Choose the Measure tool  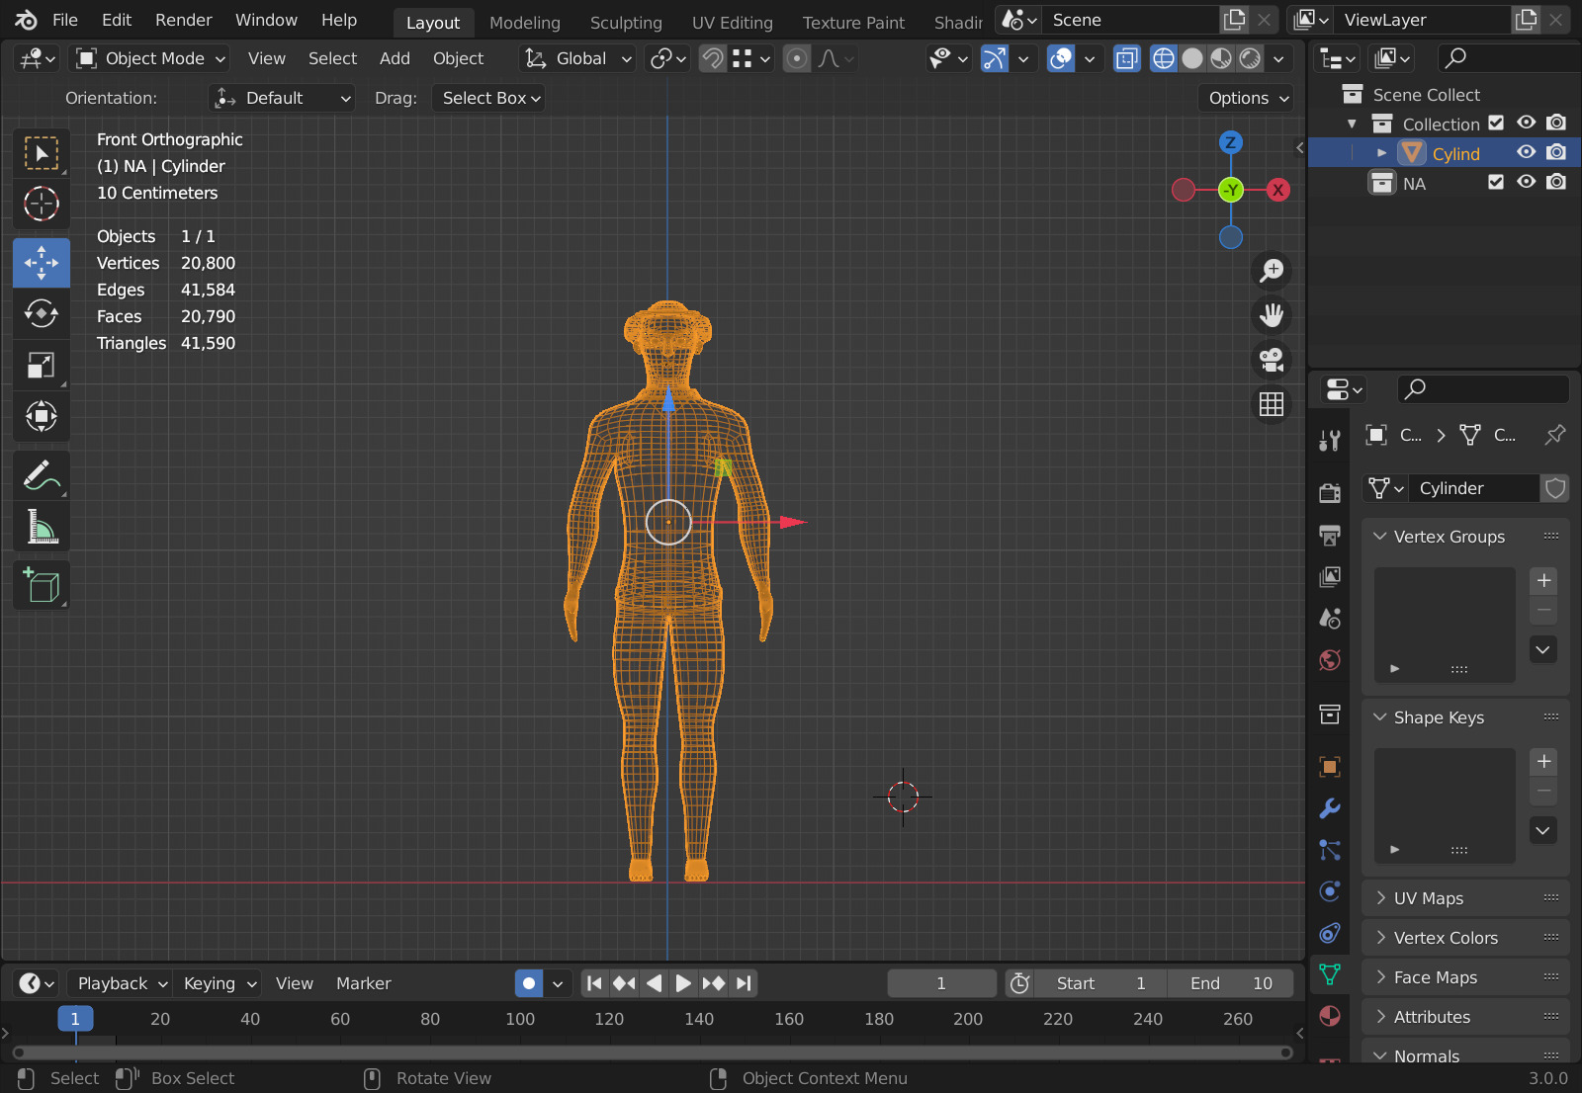click(x=42, y=527)
